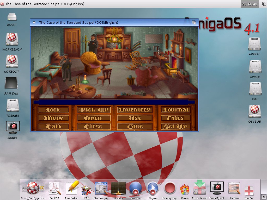Click the game window's close gadget
The image size is (267, 200).
34,22
